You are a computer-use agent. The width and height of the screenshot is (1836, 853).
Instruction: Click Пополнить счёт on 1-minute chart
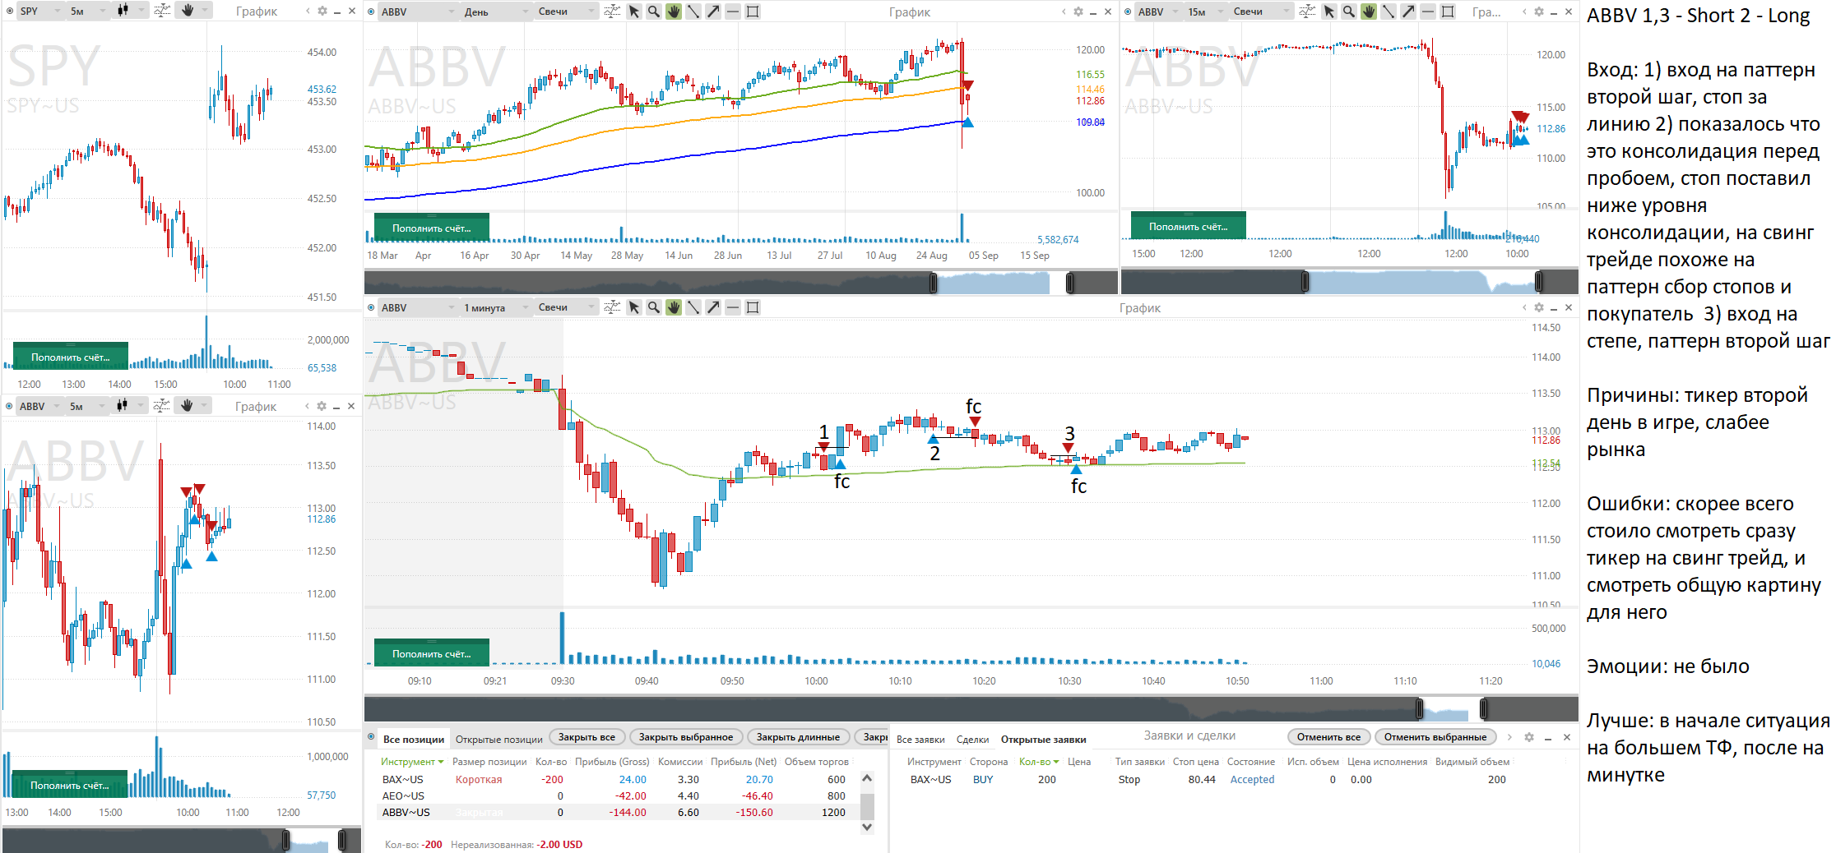coord(432,653)
